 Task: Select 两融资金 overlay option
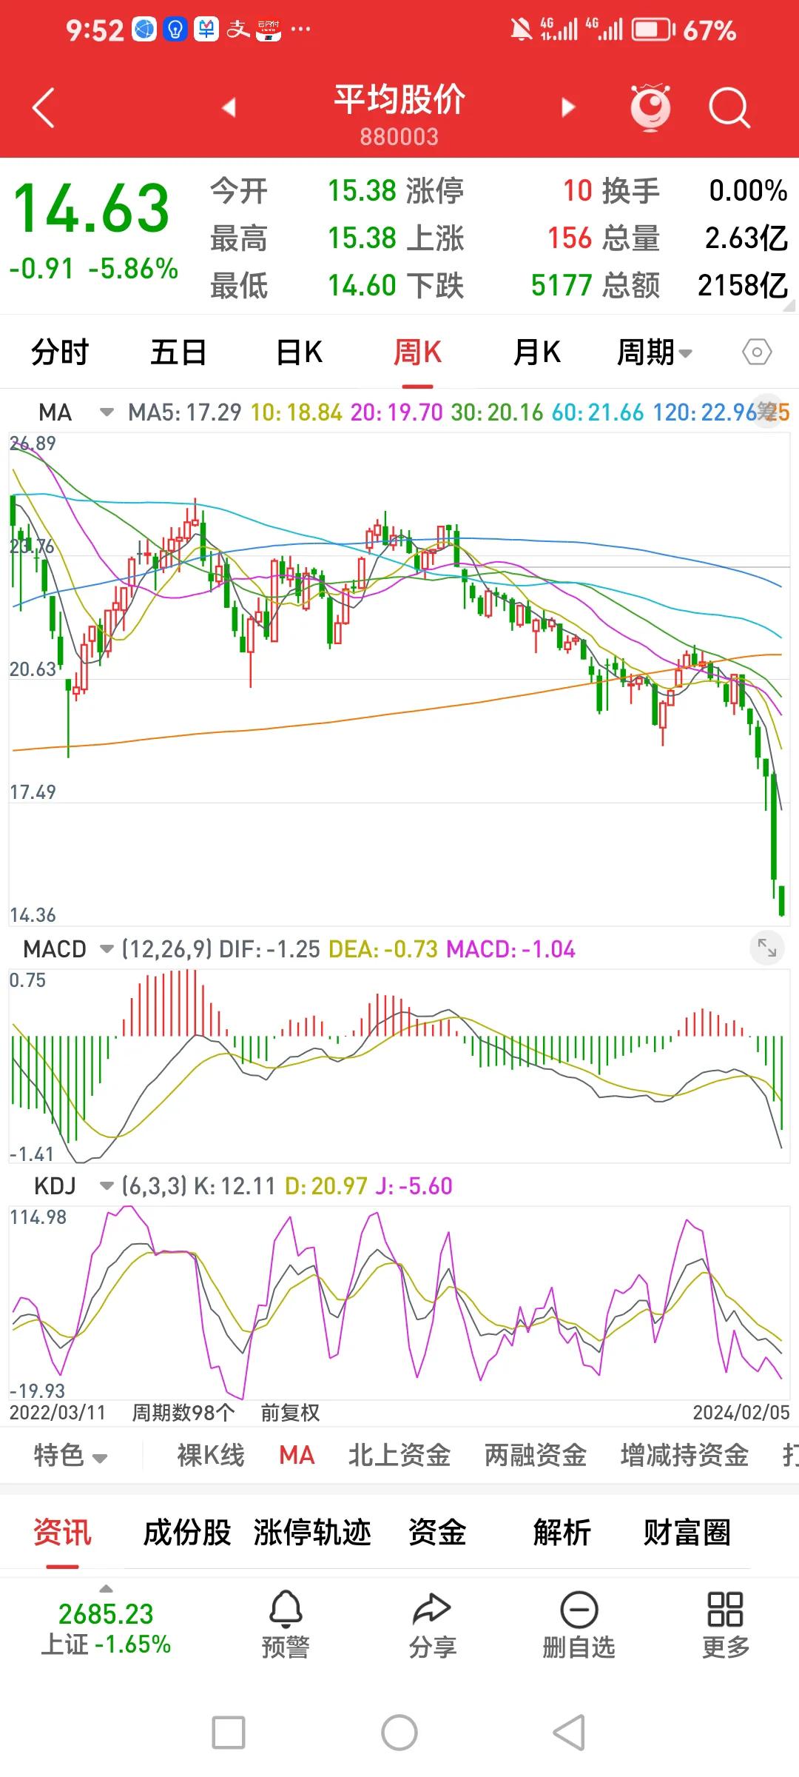coord(536,1455)
